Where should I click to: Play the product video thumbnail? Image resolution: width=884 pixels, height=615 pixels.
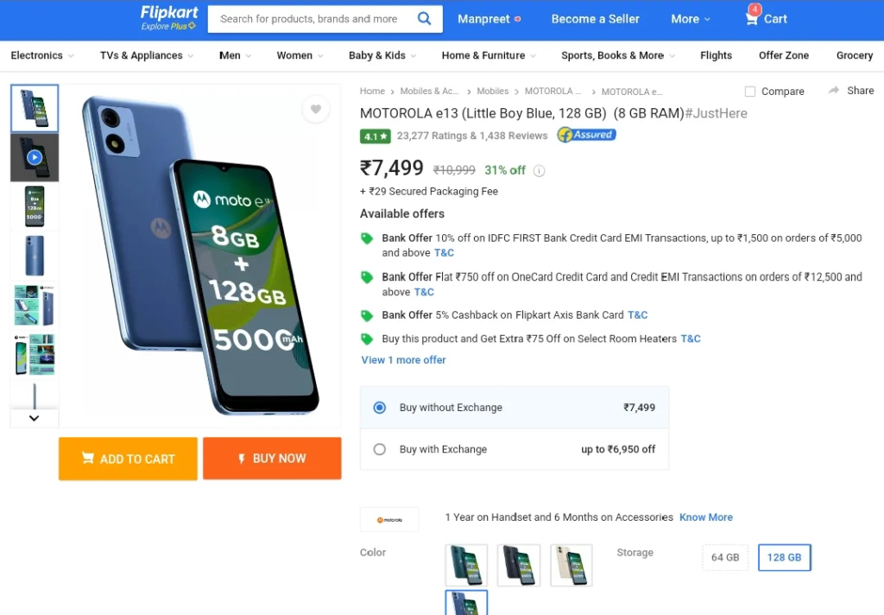pyautogui.click(x=35, y=157)
